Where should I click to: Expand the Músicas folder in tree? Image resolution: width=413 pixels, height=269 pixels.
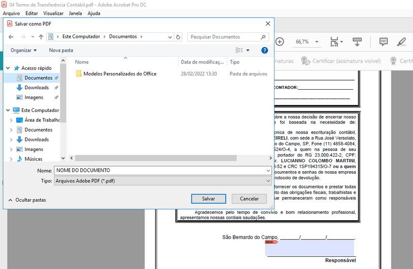pyautogui.click(x=11, y=159)
